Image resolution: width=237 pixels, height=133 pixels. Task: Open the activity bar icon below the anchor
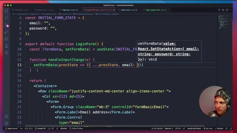pos(7,52)
